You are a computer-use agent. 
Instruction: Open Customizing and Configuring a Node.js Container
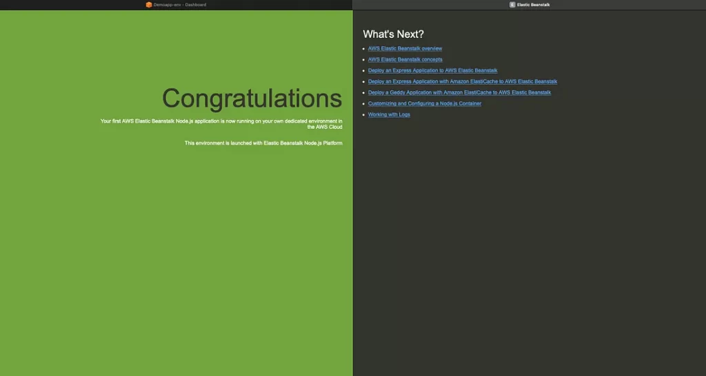[424, 104]
